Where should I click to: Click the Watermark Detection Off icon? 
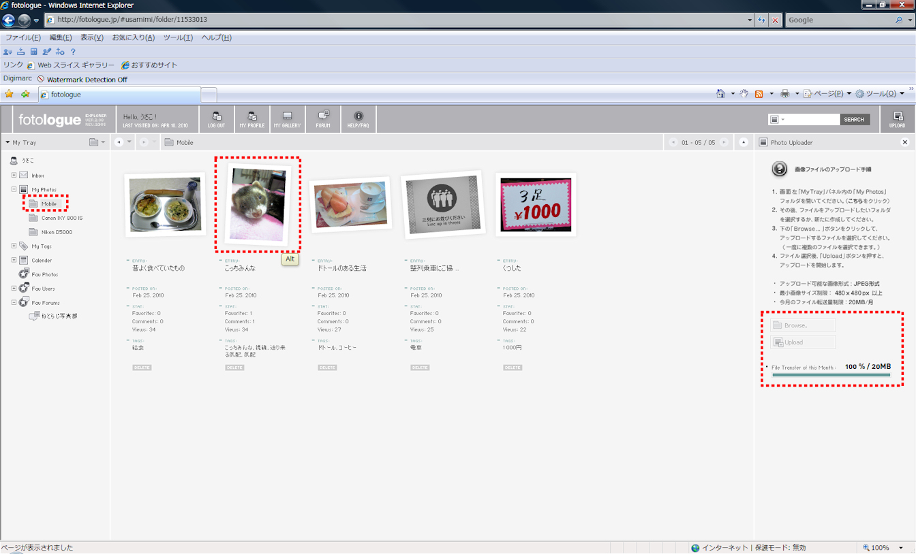(x=41, y=80)
